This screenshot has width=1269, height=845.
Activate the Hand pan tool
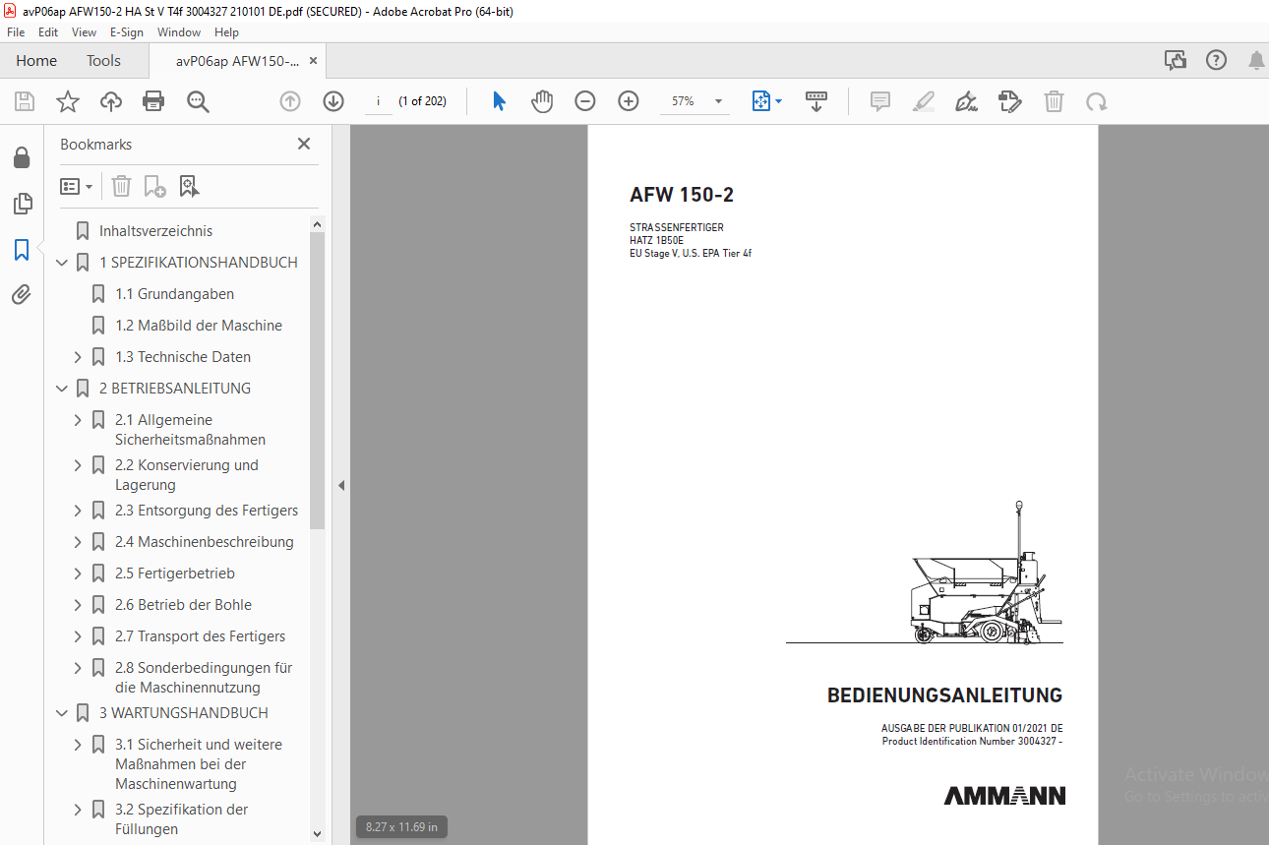[x=542, y=101]
